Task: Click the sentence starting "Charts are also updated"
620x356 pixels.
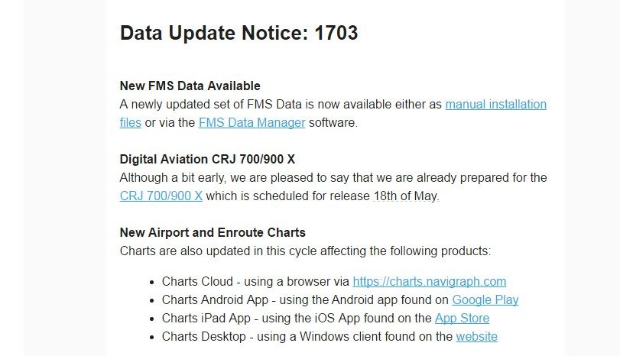Action: (x=305, y=251)
